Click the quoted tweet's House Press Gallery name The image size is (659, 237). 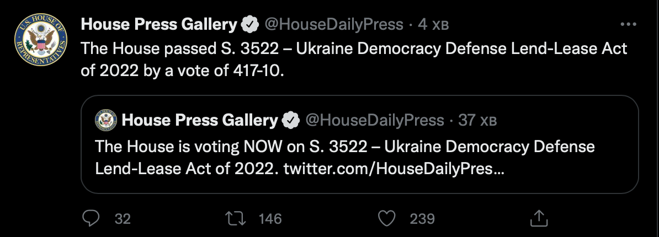point(200,120)
